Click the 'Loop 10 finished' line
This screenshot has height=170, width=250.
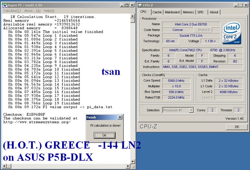point(44,69)
